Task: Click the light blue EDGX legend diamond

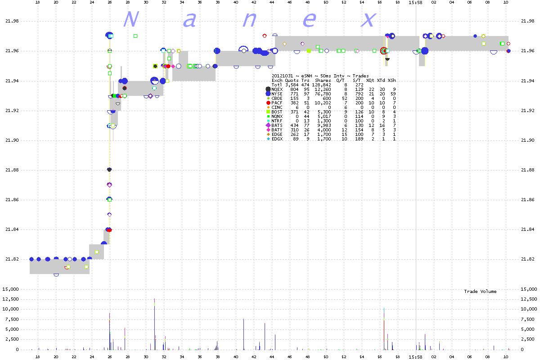Action: point(268,139)
